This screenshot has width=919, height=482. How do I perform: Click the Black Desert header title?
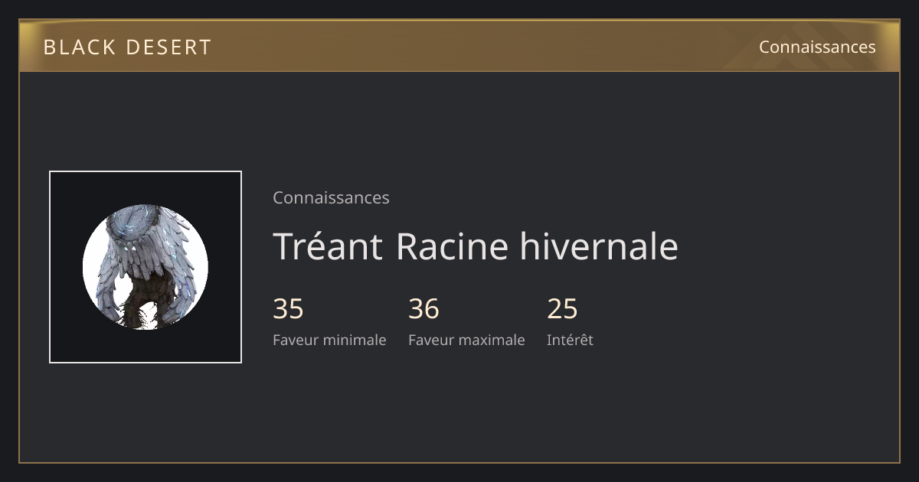[127, 47]
